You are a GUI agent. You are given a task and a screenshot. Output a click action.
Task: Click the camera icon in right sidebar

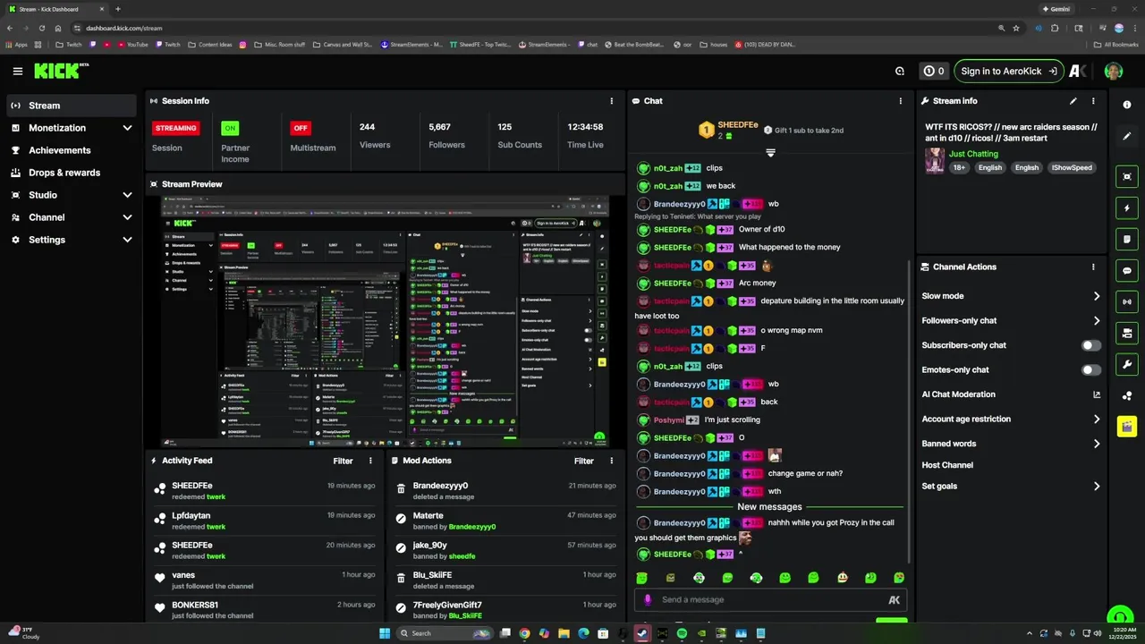[x=1127, y=333]
